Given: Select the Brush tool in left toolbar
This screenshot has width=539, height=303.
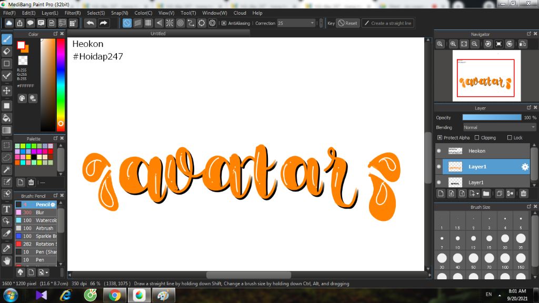Looking at the screenshot, I should [6, 39].
